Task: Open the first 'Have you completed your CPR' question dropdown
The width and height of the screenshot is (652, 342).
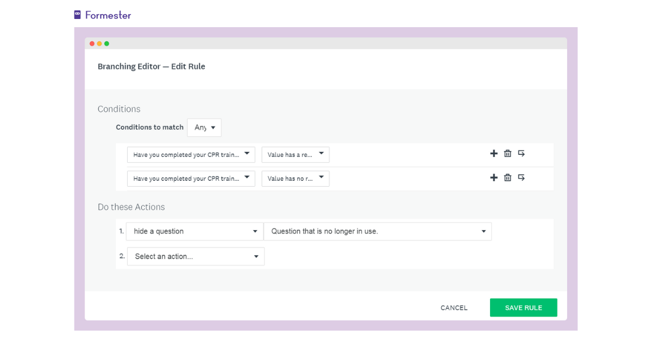Action: [191, 154]
